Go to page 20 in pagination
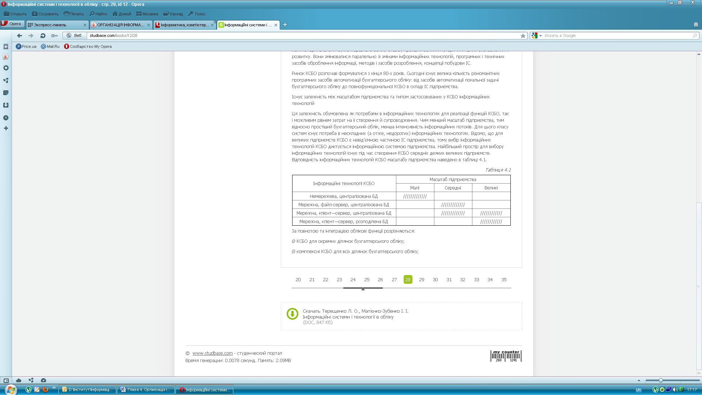Screen dimensions: 702x395 (298, 279)
